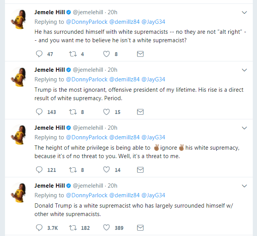Like the tweet with 389 likes
This screenshot has height=236, width=257.
106,228
